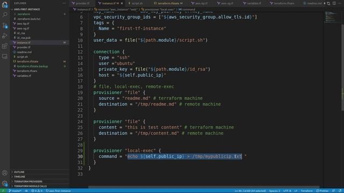Open the Manage gear icon
344x193 pixels.
coord(5,183)
